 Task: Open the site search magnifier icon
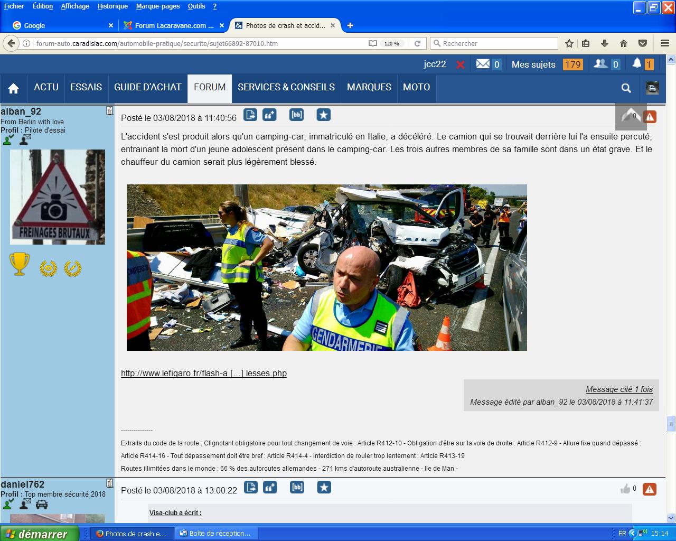coord(626,88)
